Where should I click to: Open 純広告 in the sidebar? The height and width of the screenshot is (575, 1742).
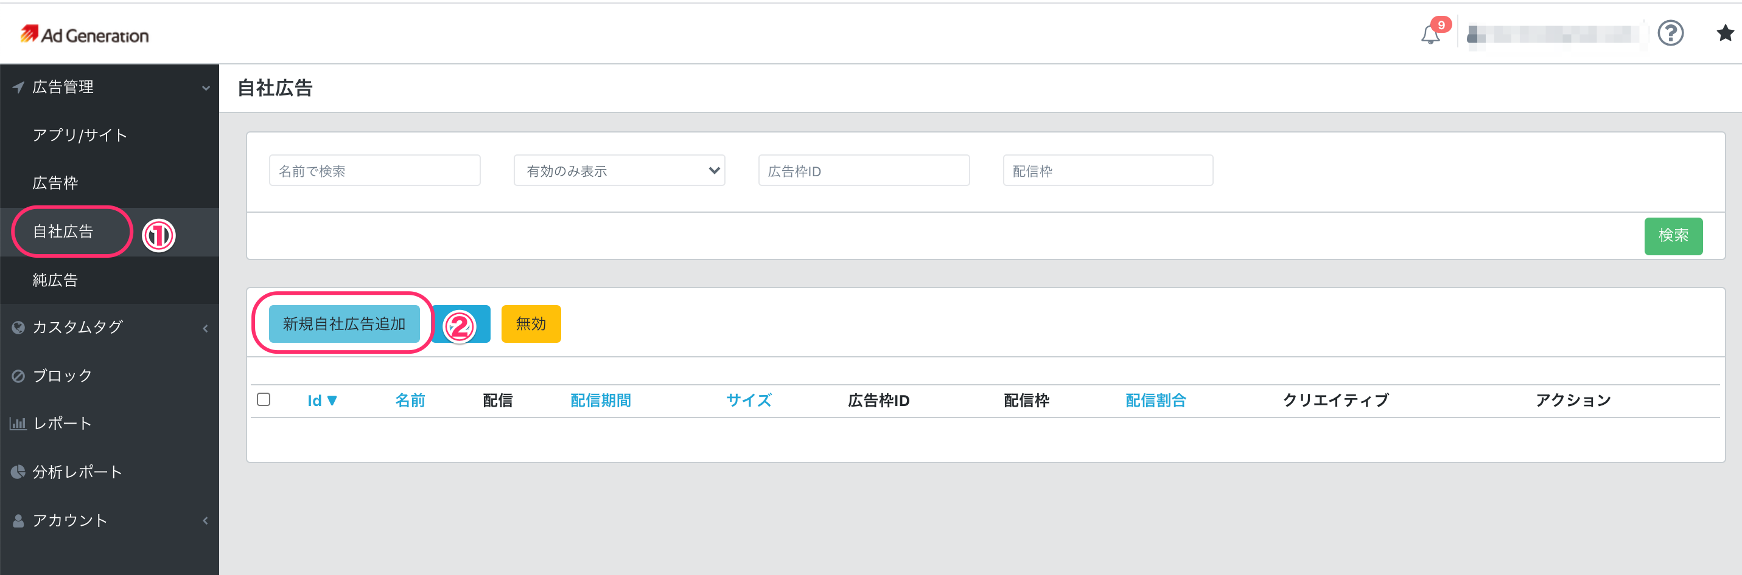55,280
